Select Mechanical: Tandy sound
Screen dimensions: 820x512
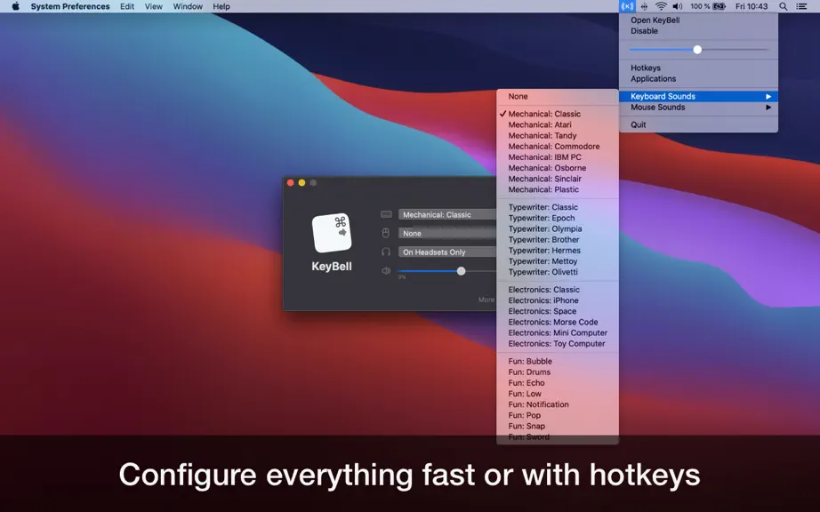point(558,135)
